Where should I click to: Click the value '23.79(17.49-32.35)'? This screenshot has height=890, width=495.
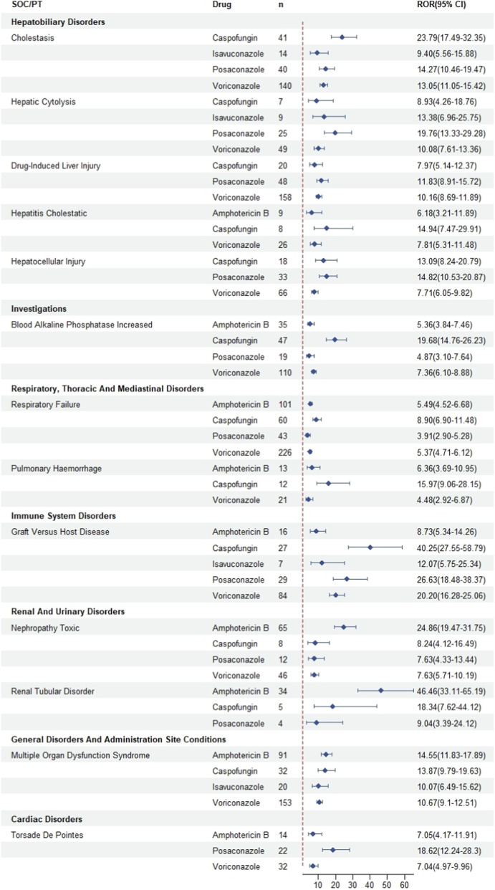[441, 38]
